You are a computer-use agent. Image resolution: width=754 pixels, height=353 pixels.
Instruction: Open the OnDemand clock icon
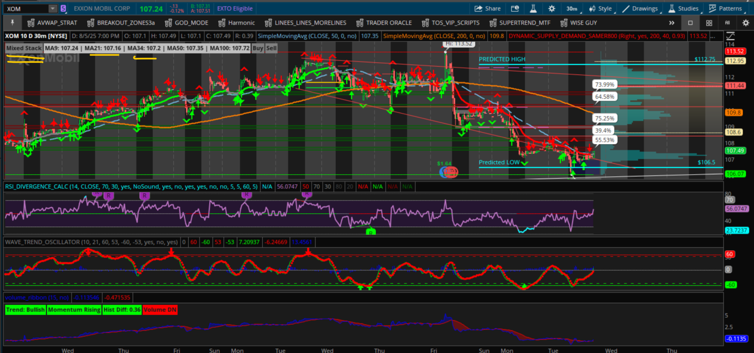coord(515,9)
